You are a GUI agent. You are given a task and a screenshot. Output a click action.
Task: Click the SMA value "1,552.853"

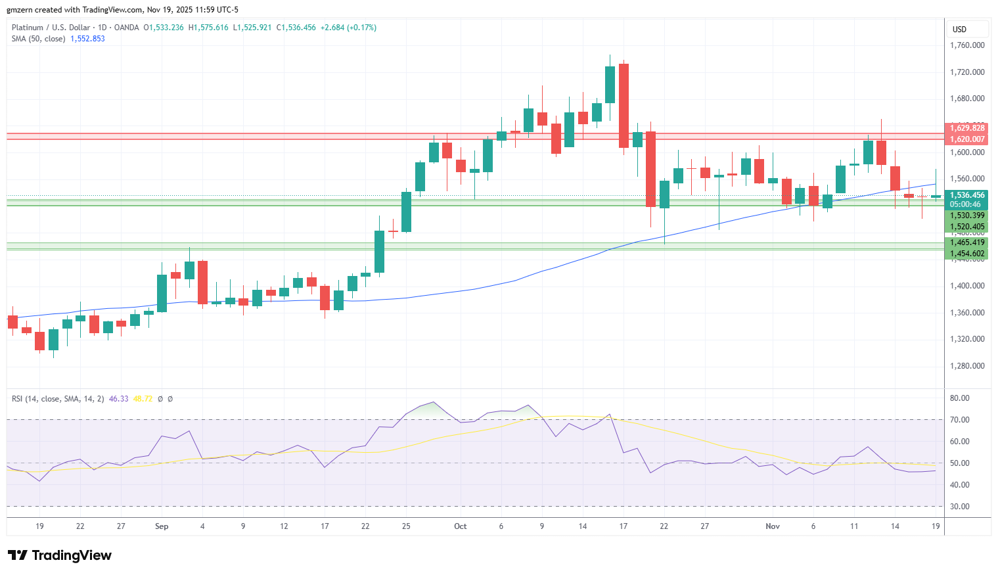[x=87, y=39]
